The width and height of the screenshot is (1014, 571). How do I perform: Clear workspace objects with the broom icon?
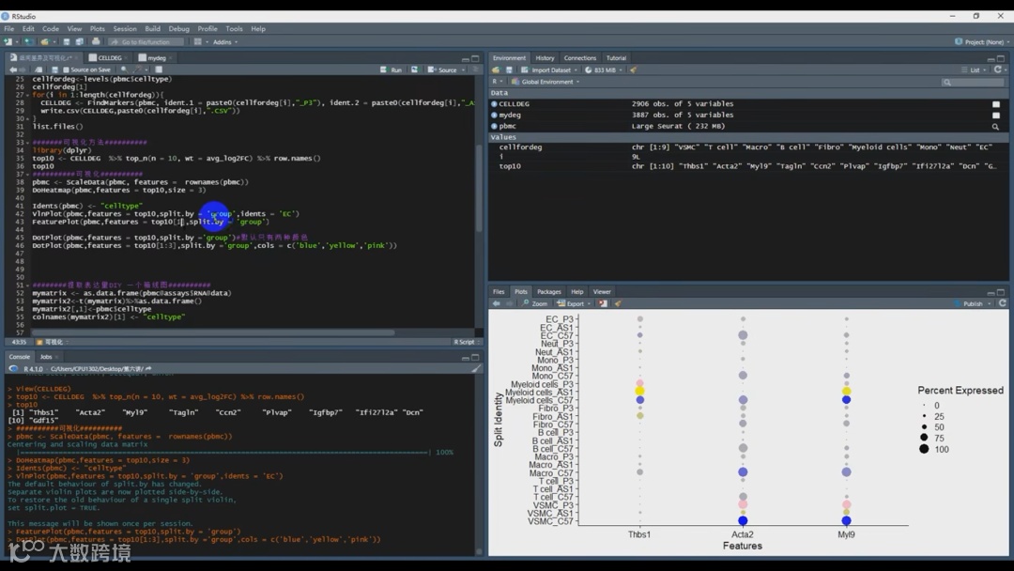[x=633, y=69]
